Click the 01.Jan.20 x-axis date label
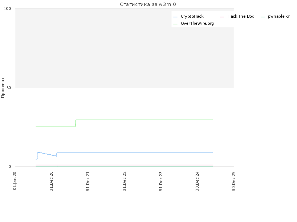 [x=15, y=181]
